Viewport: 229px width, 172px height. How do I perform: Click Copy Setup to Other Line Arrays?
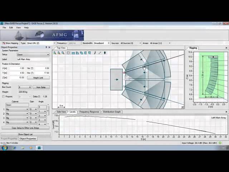[25, 128]
